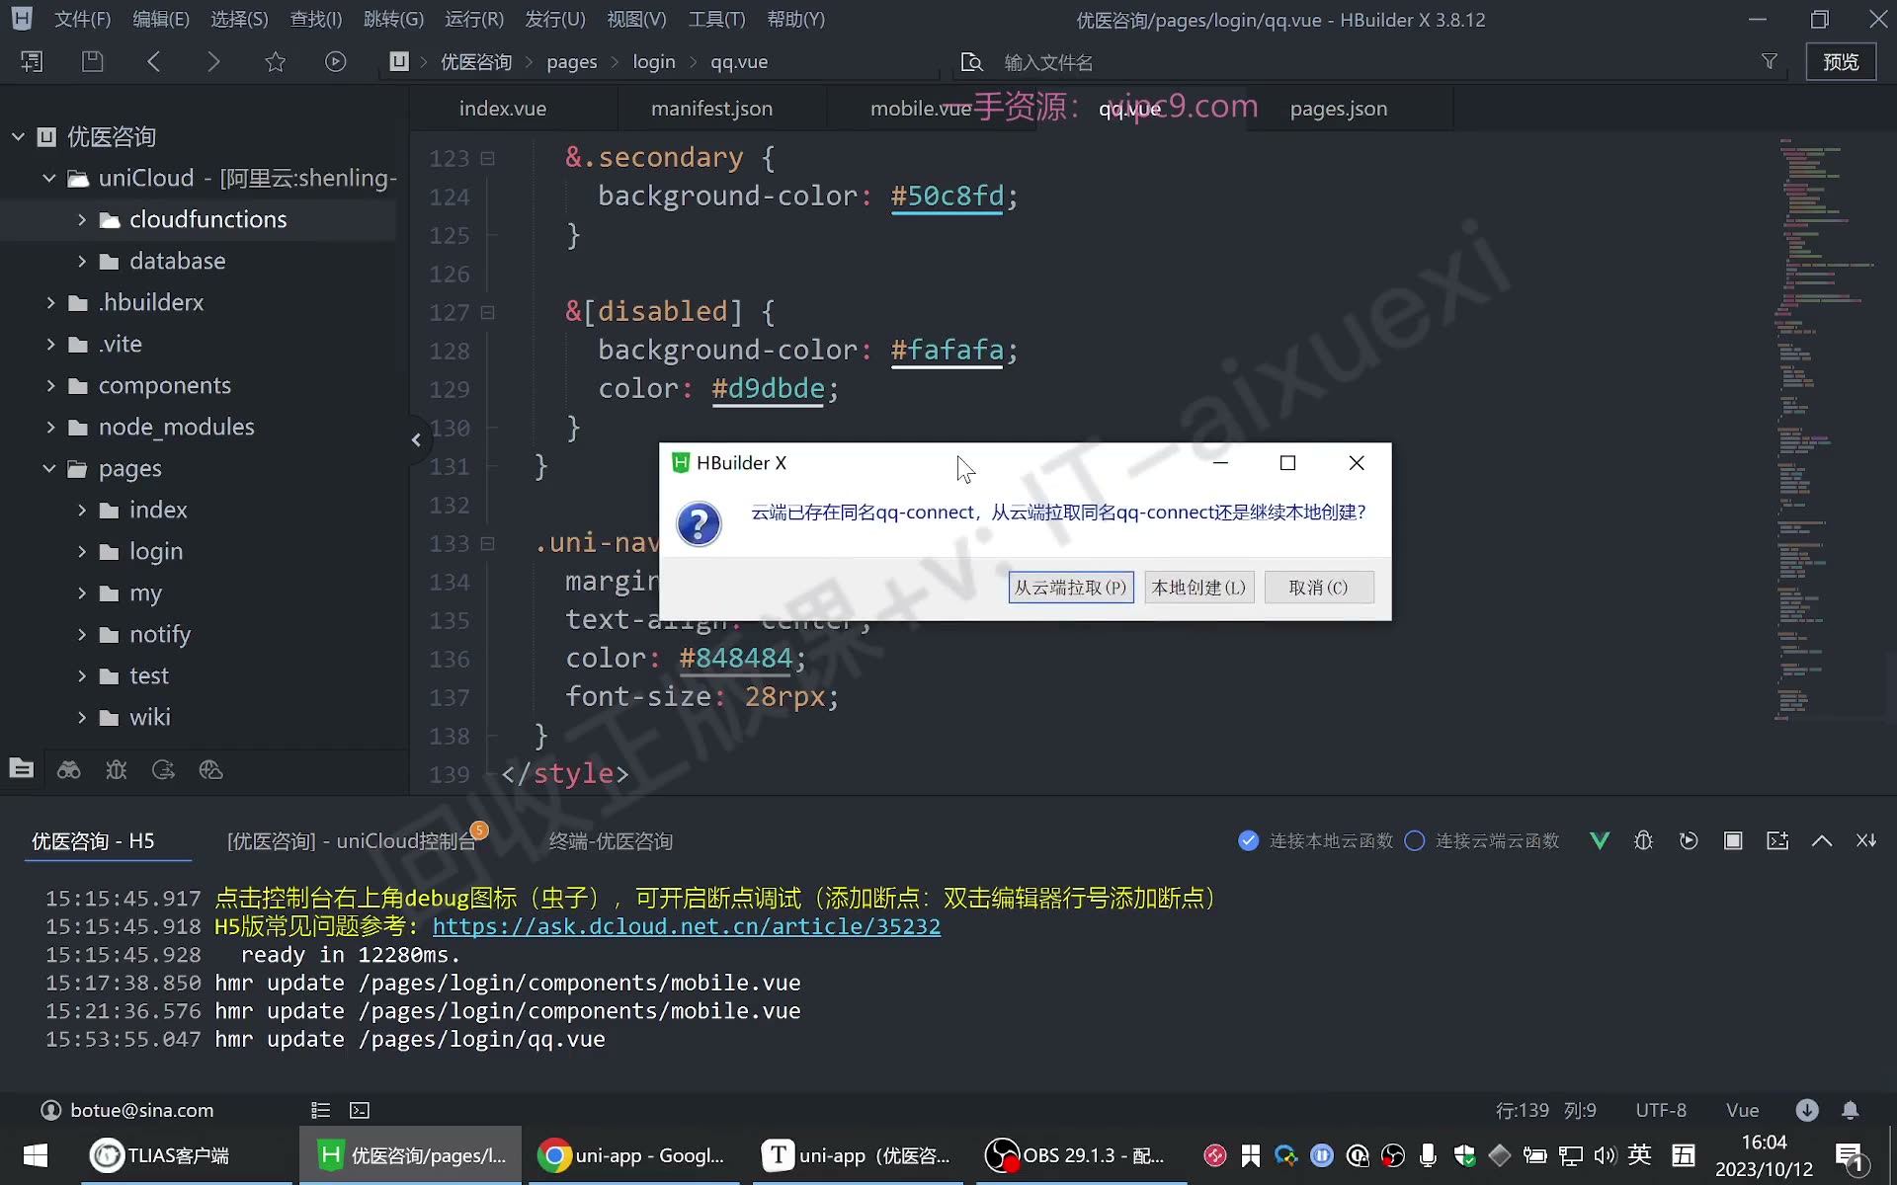Fold code block at line 127
Screen dimensions: 1897x1185
[x=487, y=312]
